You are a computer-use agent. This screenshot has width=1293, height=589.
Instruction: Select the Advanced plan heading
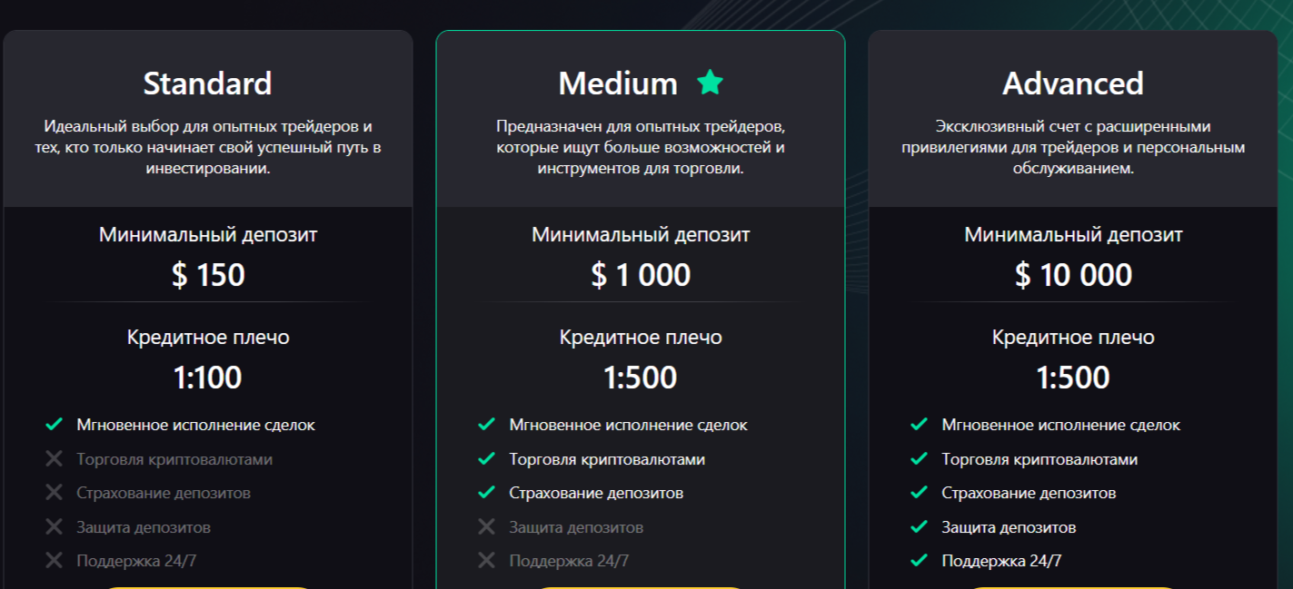pyautogui.click(x=1073, y=83)
